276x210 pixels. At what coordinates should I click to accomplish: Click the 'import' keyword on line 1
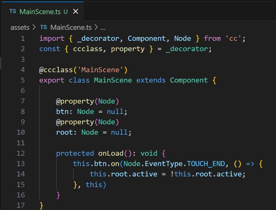click(52, 39)
